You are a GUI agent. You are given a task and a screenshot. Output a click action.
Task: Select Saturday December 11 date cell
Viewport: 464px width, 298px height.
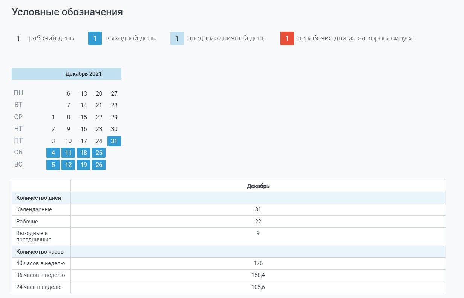[x=68, y=153]
